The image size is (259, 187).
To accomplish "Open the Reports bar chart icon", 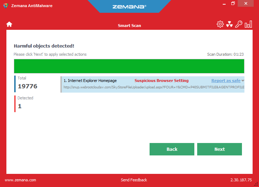I will pos(248,24).
